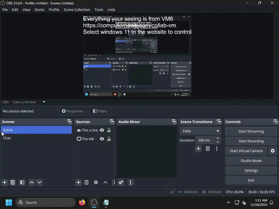Screen dimensions: 279x209
Task: Move scene up with arrow icon
Action: 32,182
